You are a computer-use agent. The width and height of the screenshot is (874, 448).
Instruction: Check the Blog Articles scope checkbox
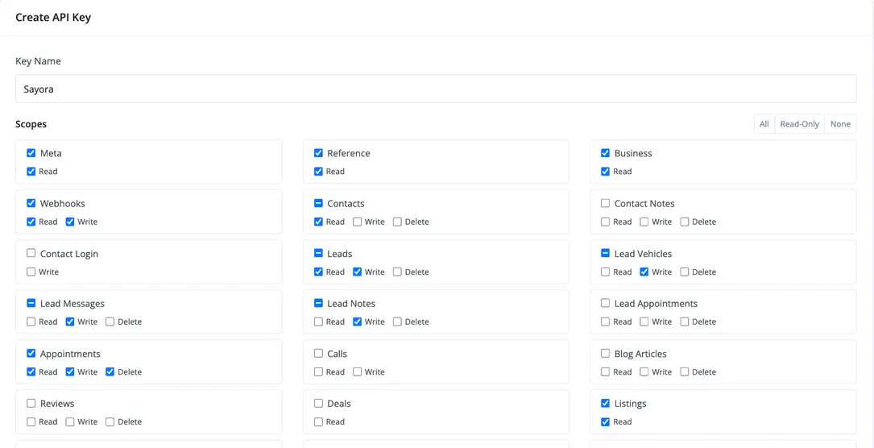605,354
